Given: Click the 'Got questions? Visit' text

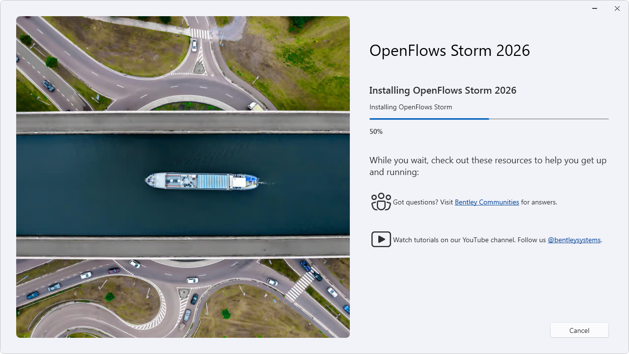Looking at the screenshot, I should pyautogui.click(x=423, y=202).
